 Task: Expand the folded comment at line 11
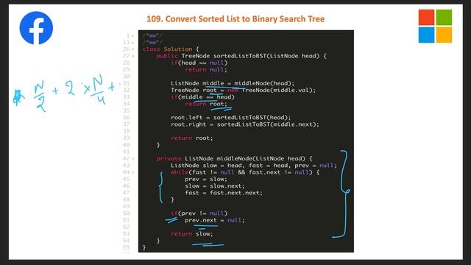coord(152,43)
